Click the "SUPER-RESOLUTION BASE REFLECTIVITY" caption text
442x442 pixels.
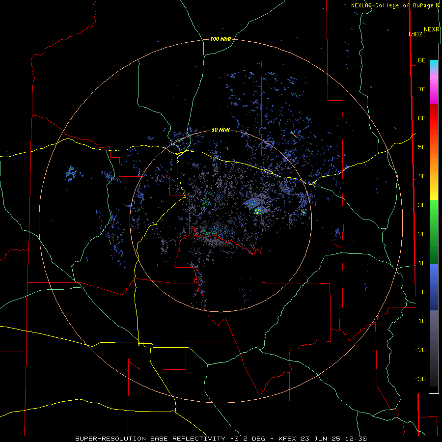point(150,439)
